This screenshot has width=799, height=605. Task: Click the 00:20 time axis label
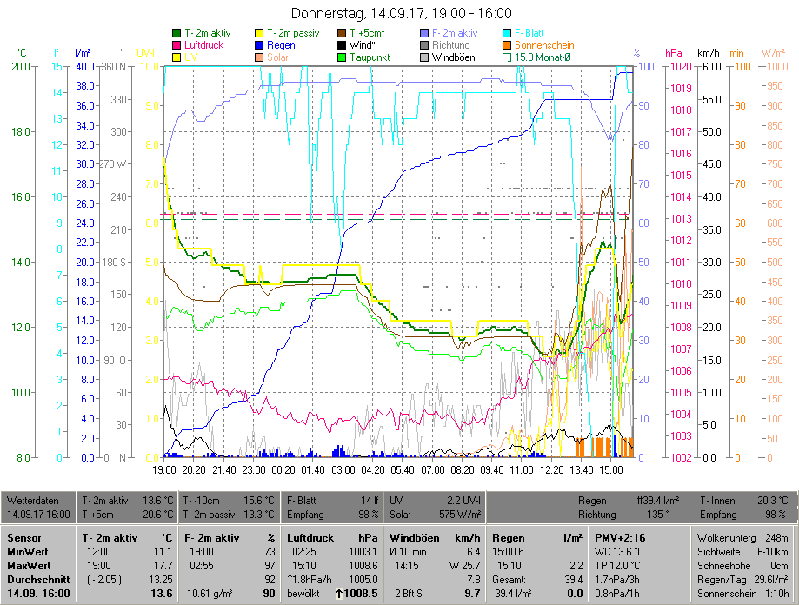pyautogui.click(x=283, y=469)
